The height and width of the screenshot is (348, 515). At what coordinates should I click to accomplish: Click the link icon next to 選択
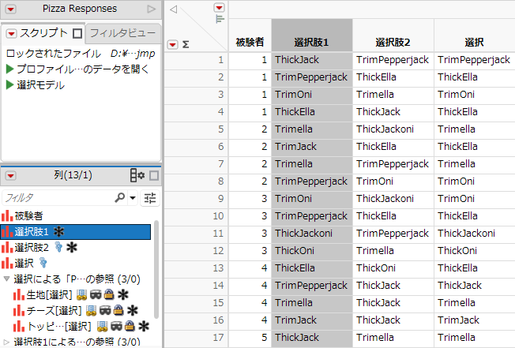43,263
